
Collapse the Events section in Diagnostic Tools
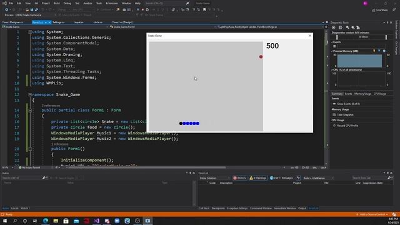tap(332, 42)
